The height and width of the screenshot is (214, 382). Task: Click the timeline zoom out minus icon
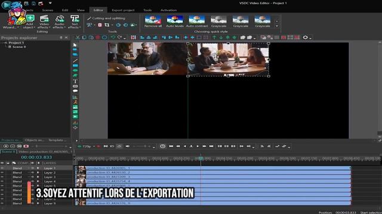[x=13, y=146]
